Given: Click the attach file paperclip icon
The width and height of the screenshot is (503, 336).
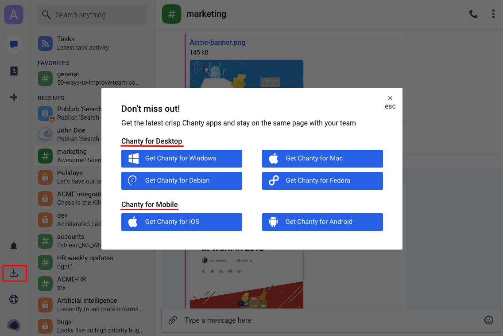Looking at the screenshot, I should 173,320.
